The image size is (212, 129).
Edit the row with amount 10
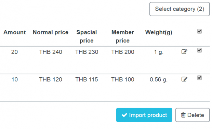coord(184,79)
